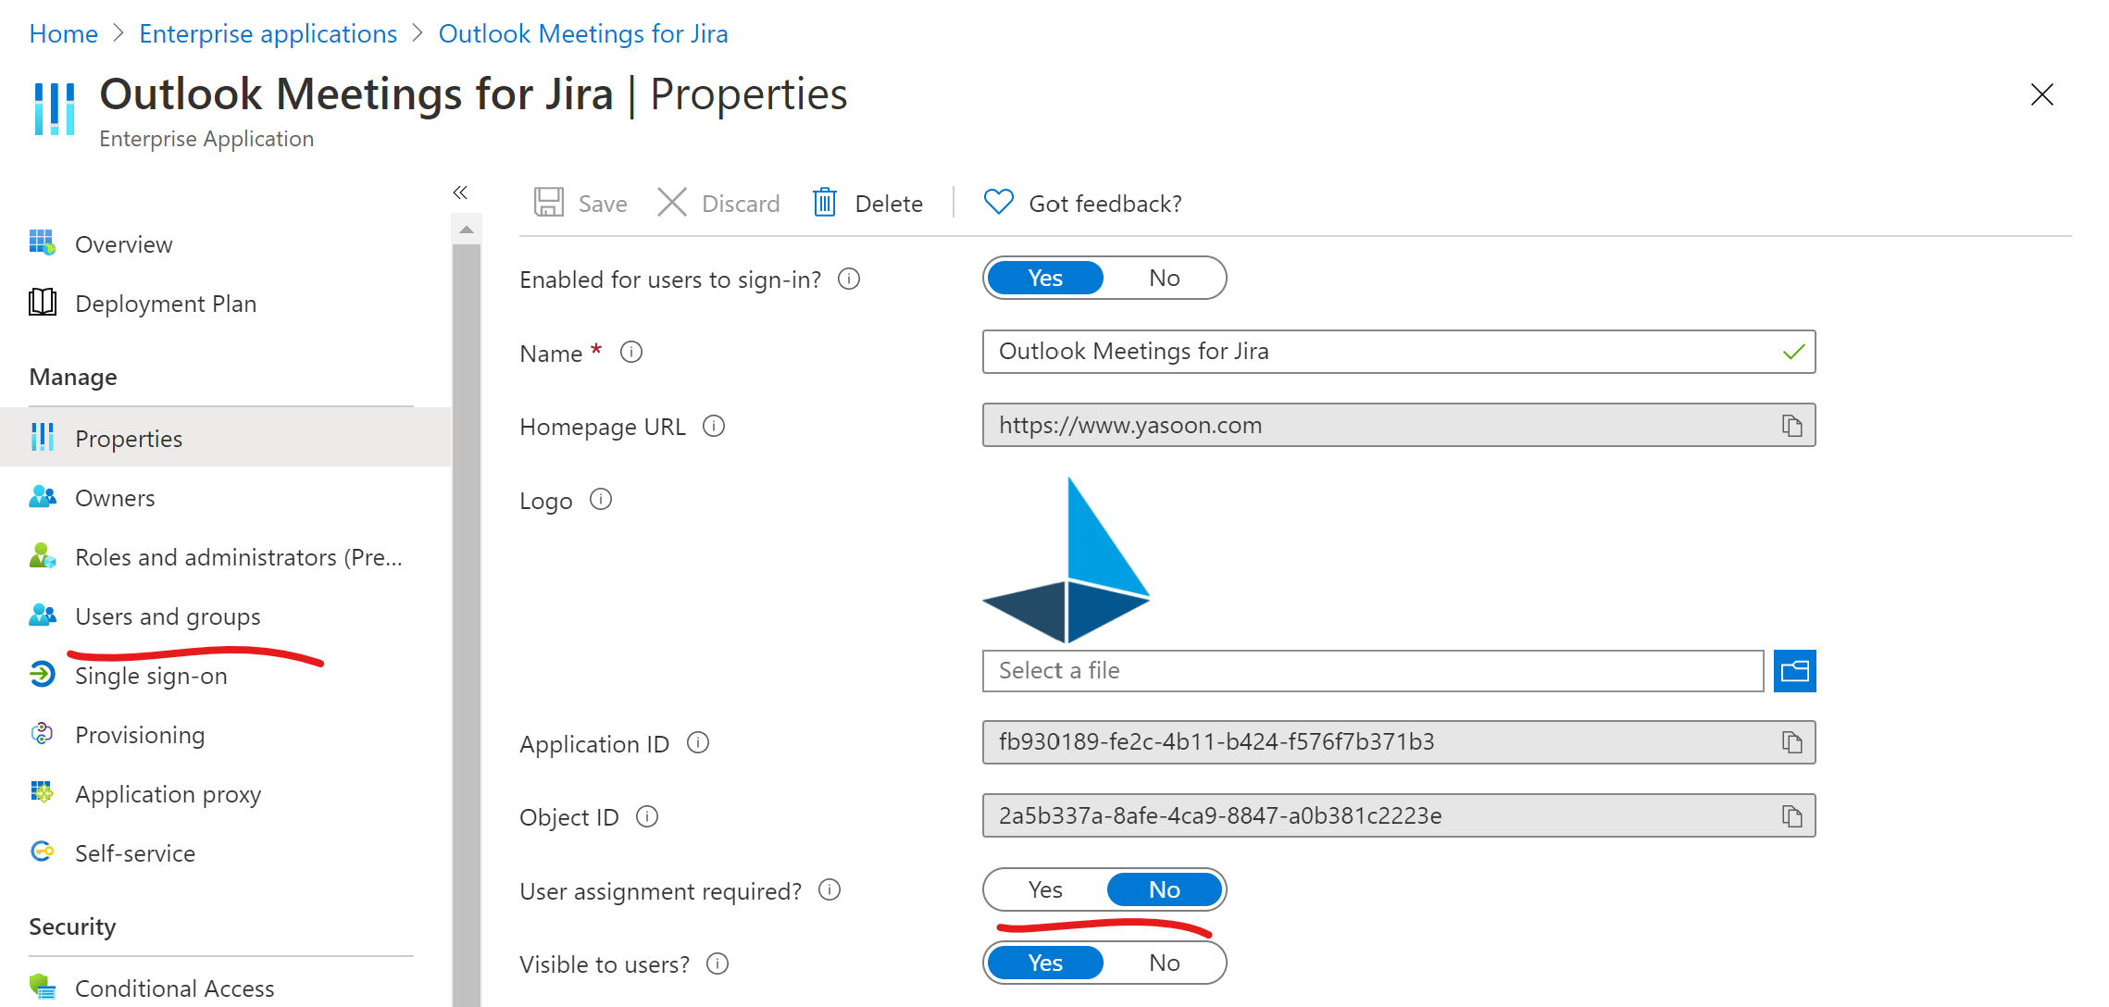Select the Overview sidebar icon

42,242
